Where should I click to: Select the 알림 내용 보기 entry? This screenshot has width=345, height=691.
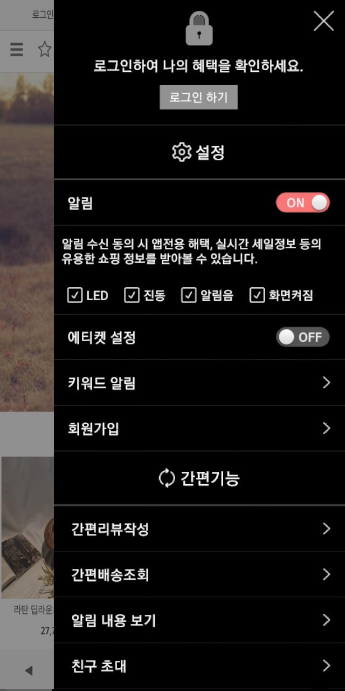[x=199, y=620]
